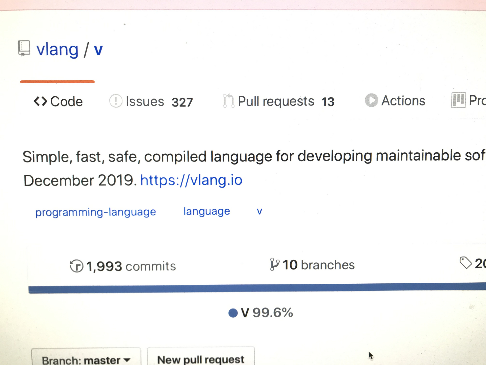
Task: Click the releases tag icon
Action: pyautogui.click(x=465, y=263)
